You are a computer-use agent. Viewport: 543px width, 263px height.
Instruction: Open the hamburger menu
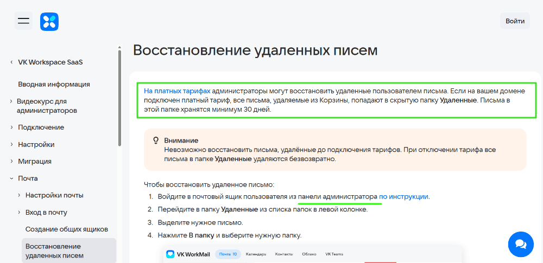[x=23, y=21]
